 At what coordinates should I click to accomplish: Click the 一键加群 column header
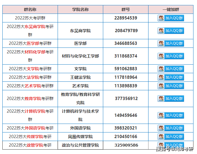click(x=171, y=9)
